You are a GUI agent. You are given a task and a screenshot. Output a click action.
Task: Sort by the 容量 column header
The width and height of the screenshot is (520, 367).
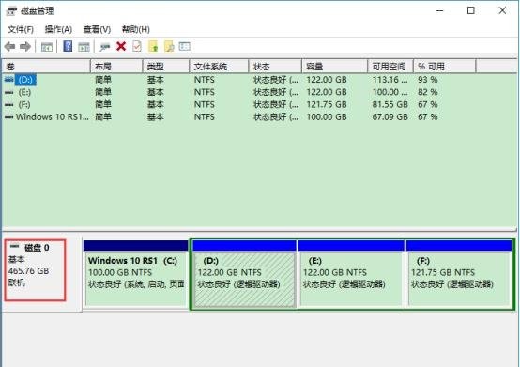click(x=334, y=67)
